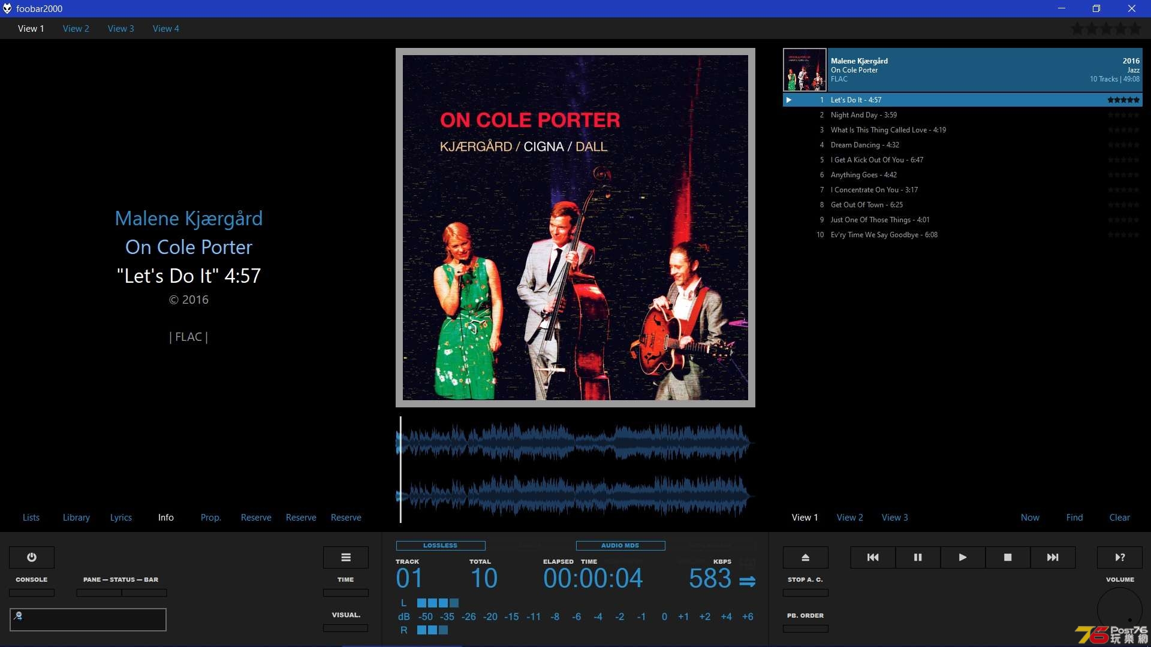Select playing track 'Let's Do It - 4:57'
1151x647 pixels.
[963, 100]
